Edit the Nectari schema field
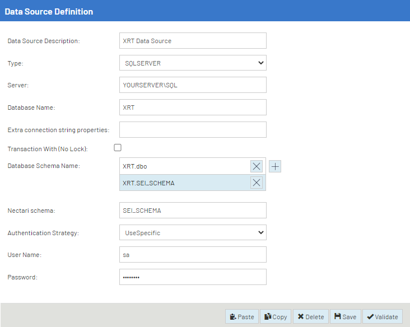This screenshot has width=410, height=327. pos(193,211)
